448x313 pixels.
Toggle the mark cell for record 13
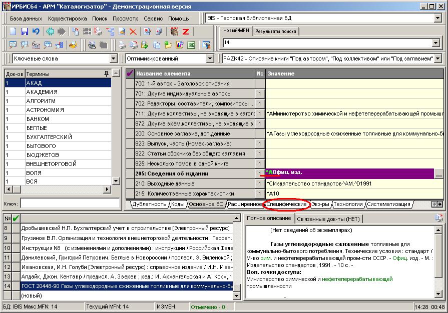(x=16, y=276)
